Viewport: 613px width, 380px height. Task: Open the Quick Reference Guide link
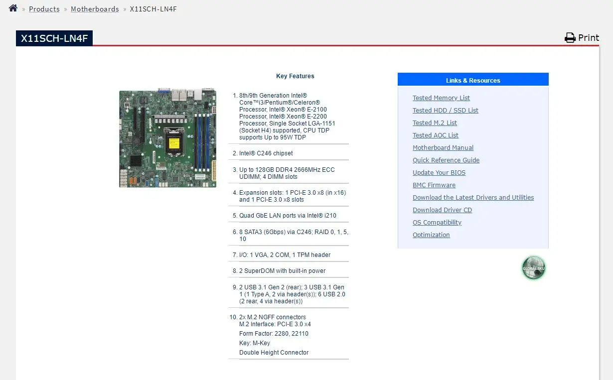pos(446,160)
